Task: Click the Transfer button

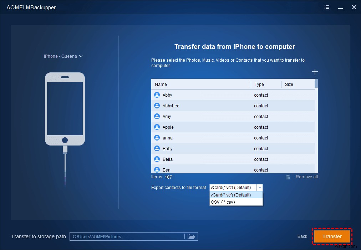Action: point(332,236)
